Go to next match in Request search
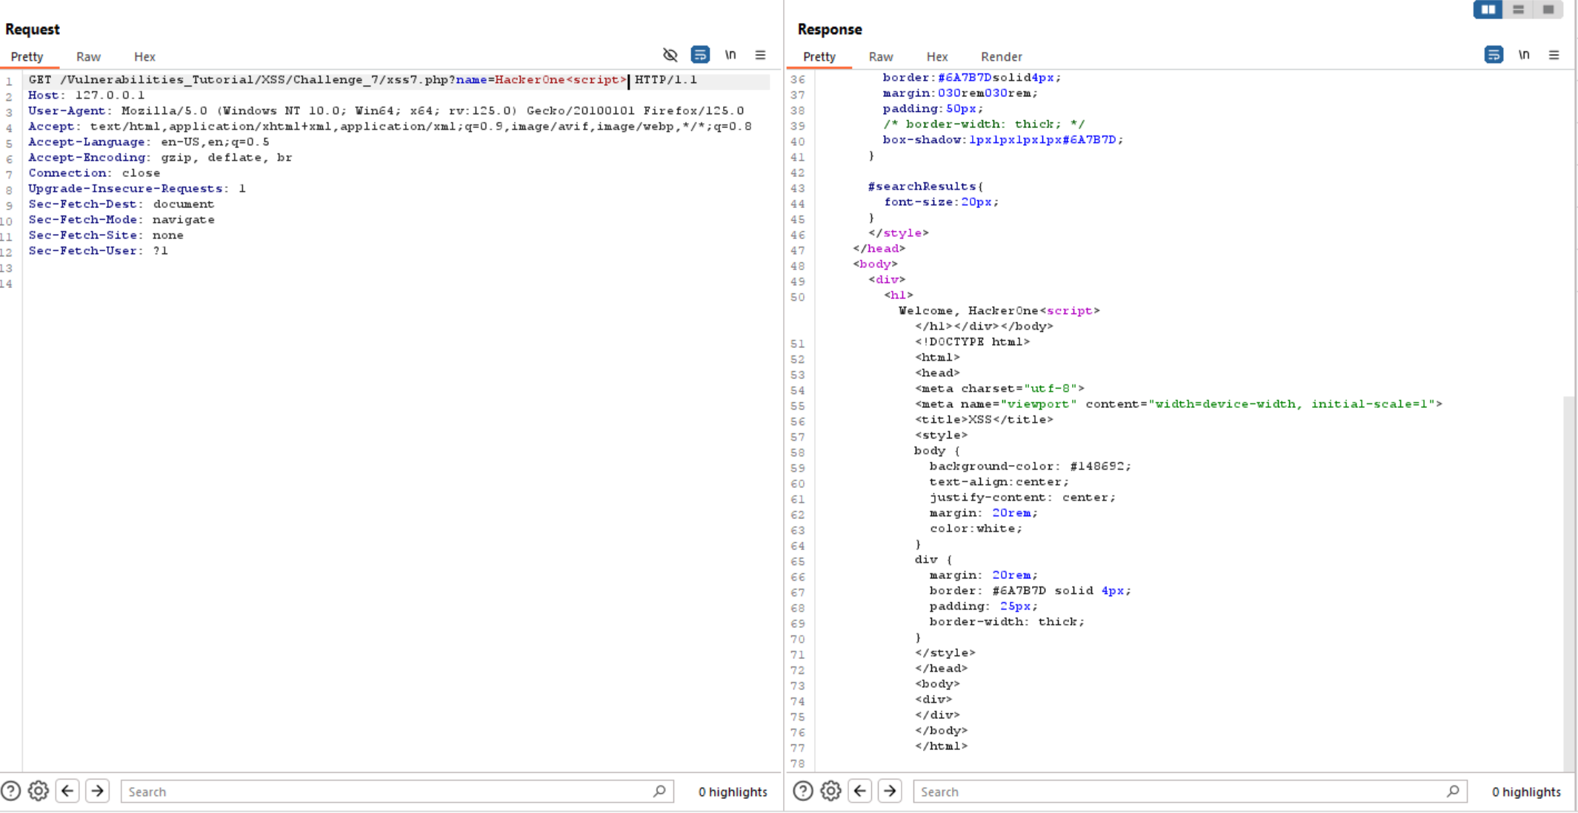 pos(97,791)
